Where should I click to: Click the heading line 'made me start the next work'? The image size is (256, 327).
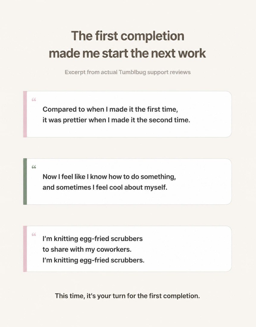(127, 54)
